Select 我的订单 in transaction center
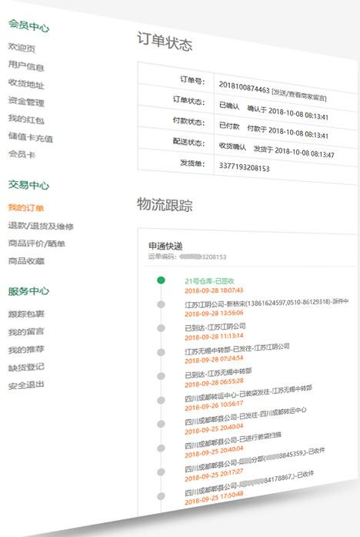Image resolution: width=360 pixels, height=537 pixels. (26, 207)
